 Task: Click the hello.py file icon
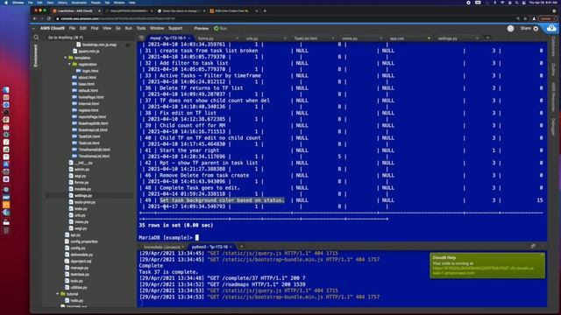point(67,300)
